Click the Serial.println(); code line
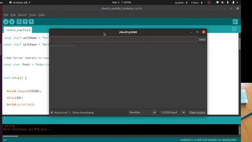 click(x=20, y=105)
